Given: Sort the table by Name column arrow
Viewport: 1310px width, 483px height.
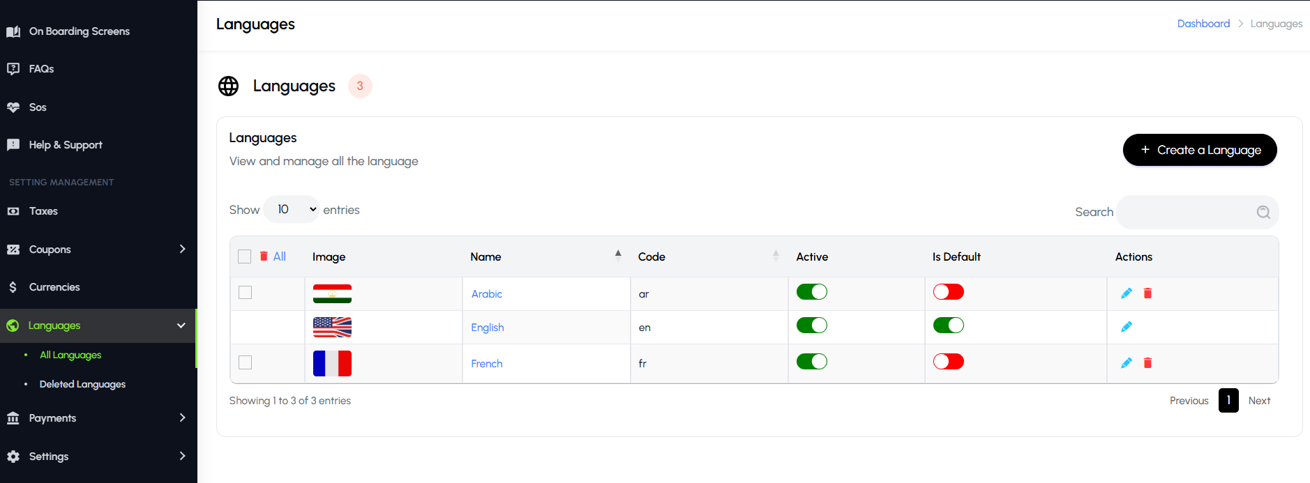Looking at the screenshot, I should 618,255.
